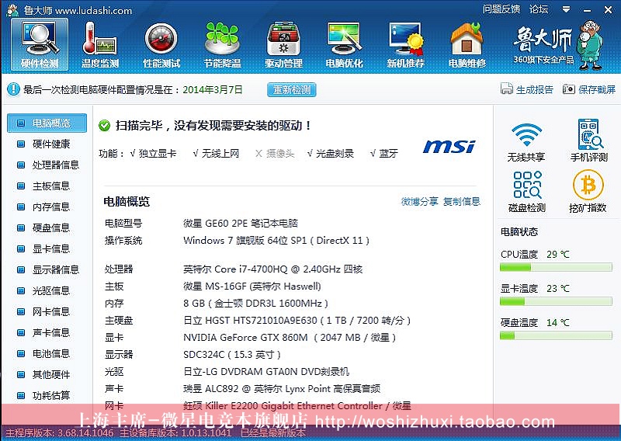
Task: Open the 新机推荐 new PC recommendations
Action: tap(405, 45)
